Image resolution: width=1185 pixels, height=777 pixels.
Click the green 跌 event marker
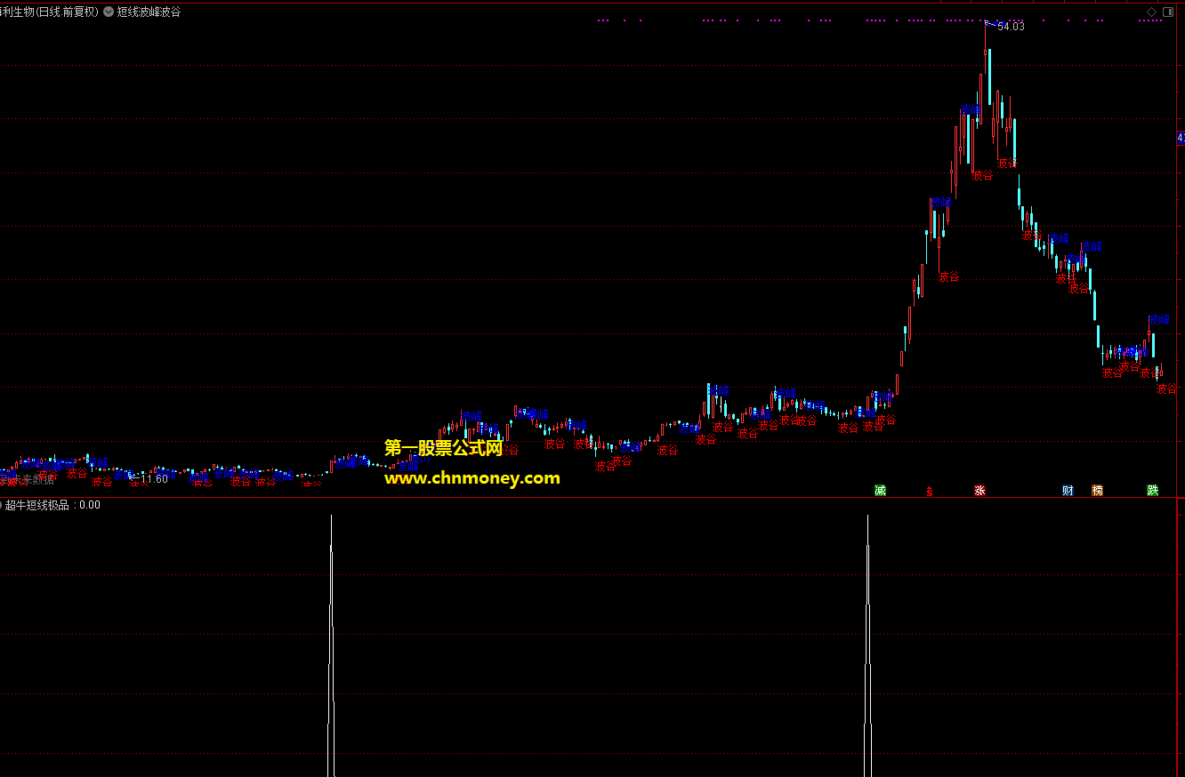coord(1153,490)
